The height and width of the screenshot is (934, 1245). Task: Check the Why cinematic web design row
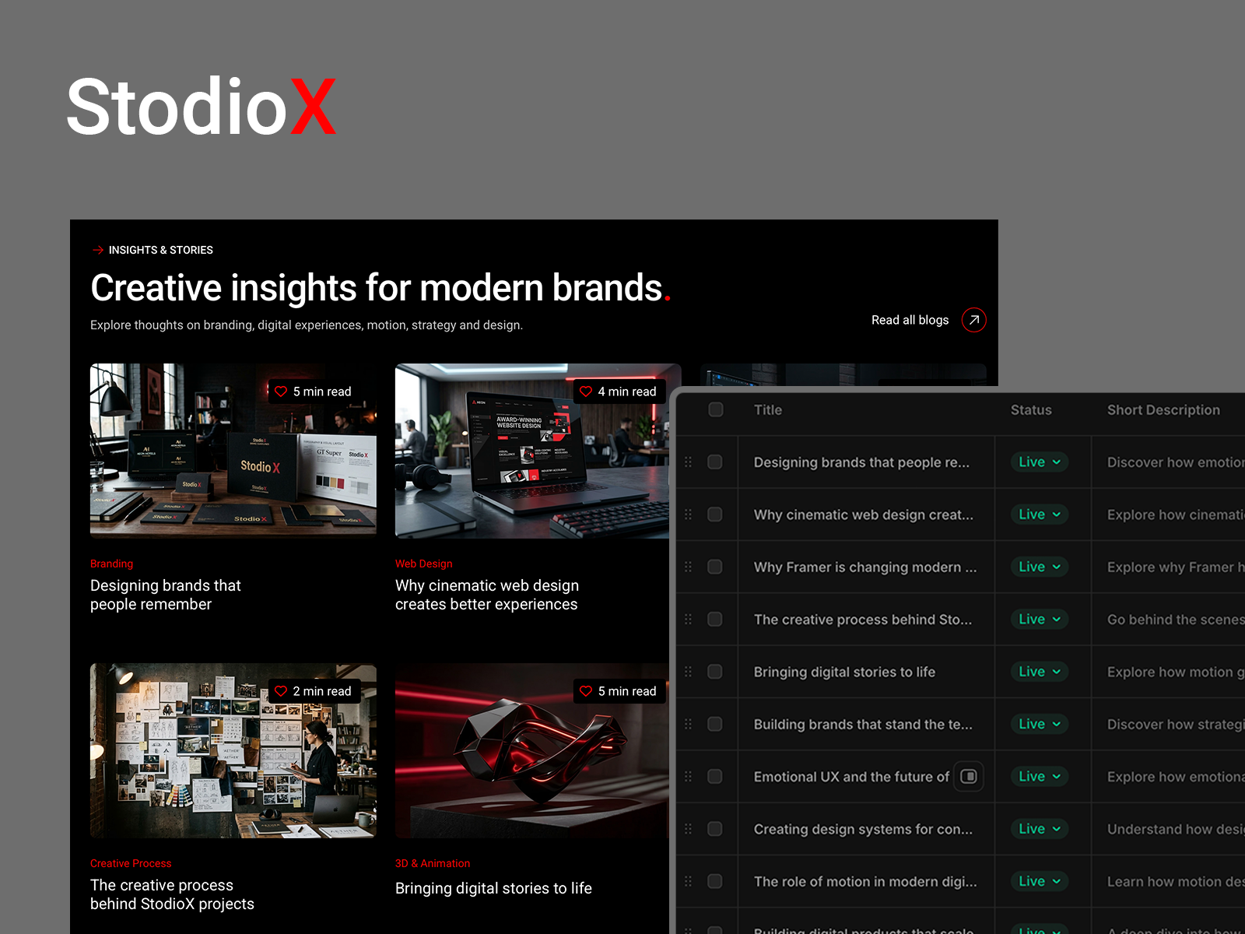715,514
